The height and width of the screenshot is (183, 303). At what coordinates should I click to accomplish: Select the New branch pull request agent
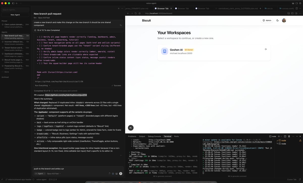pyautogui.click(x=15, y=37)
